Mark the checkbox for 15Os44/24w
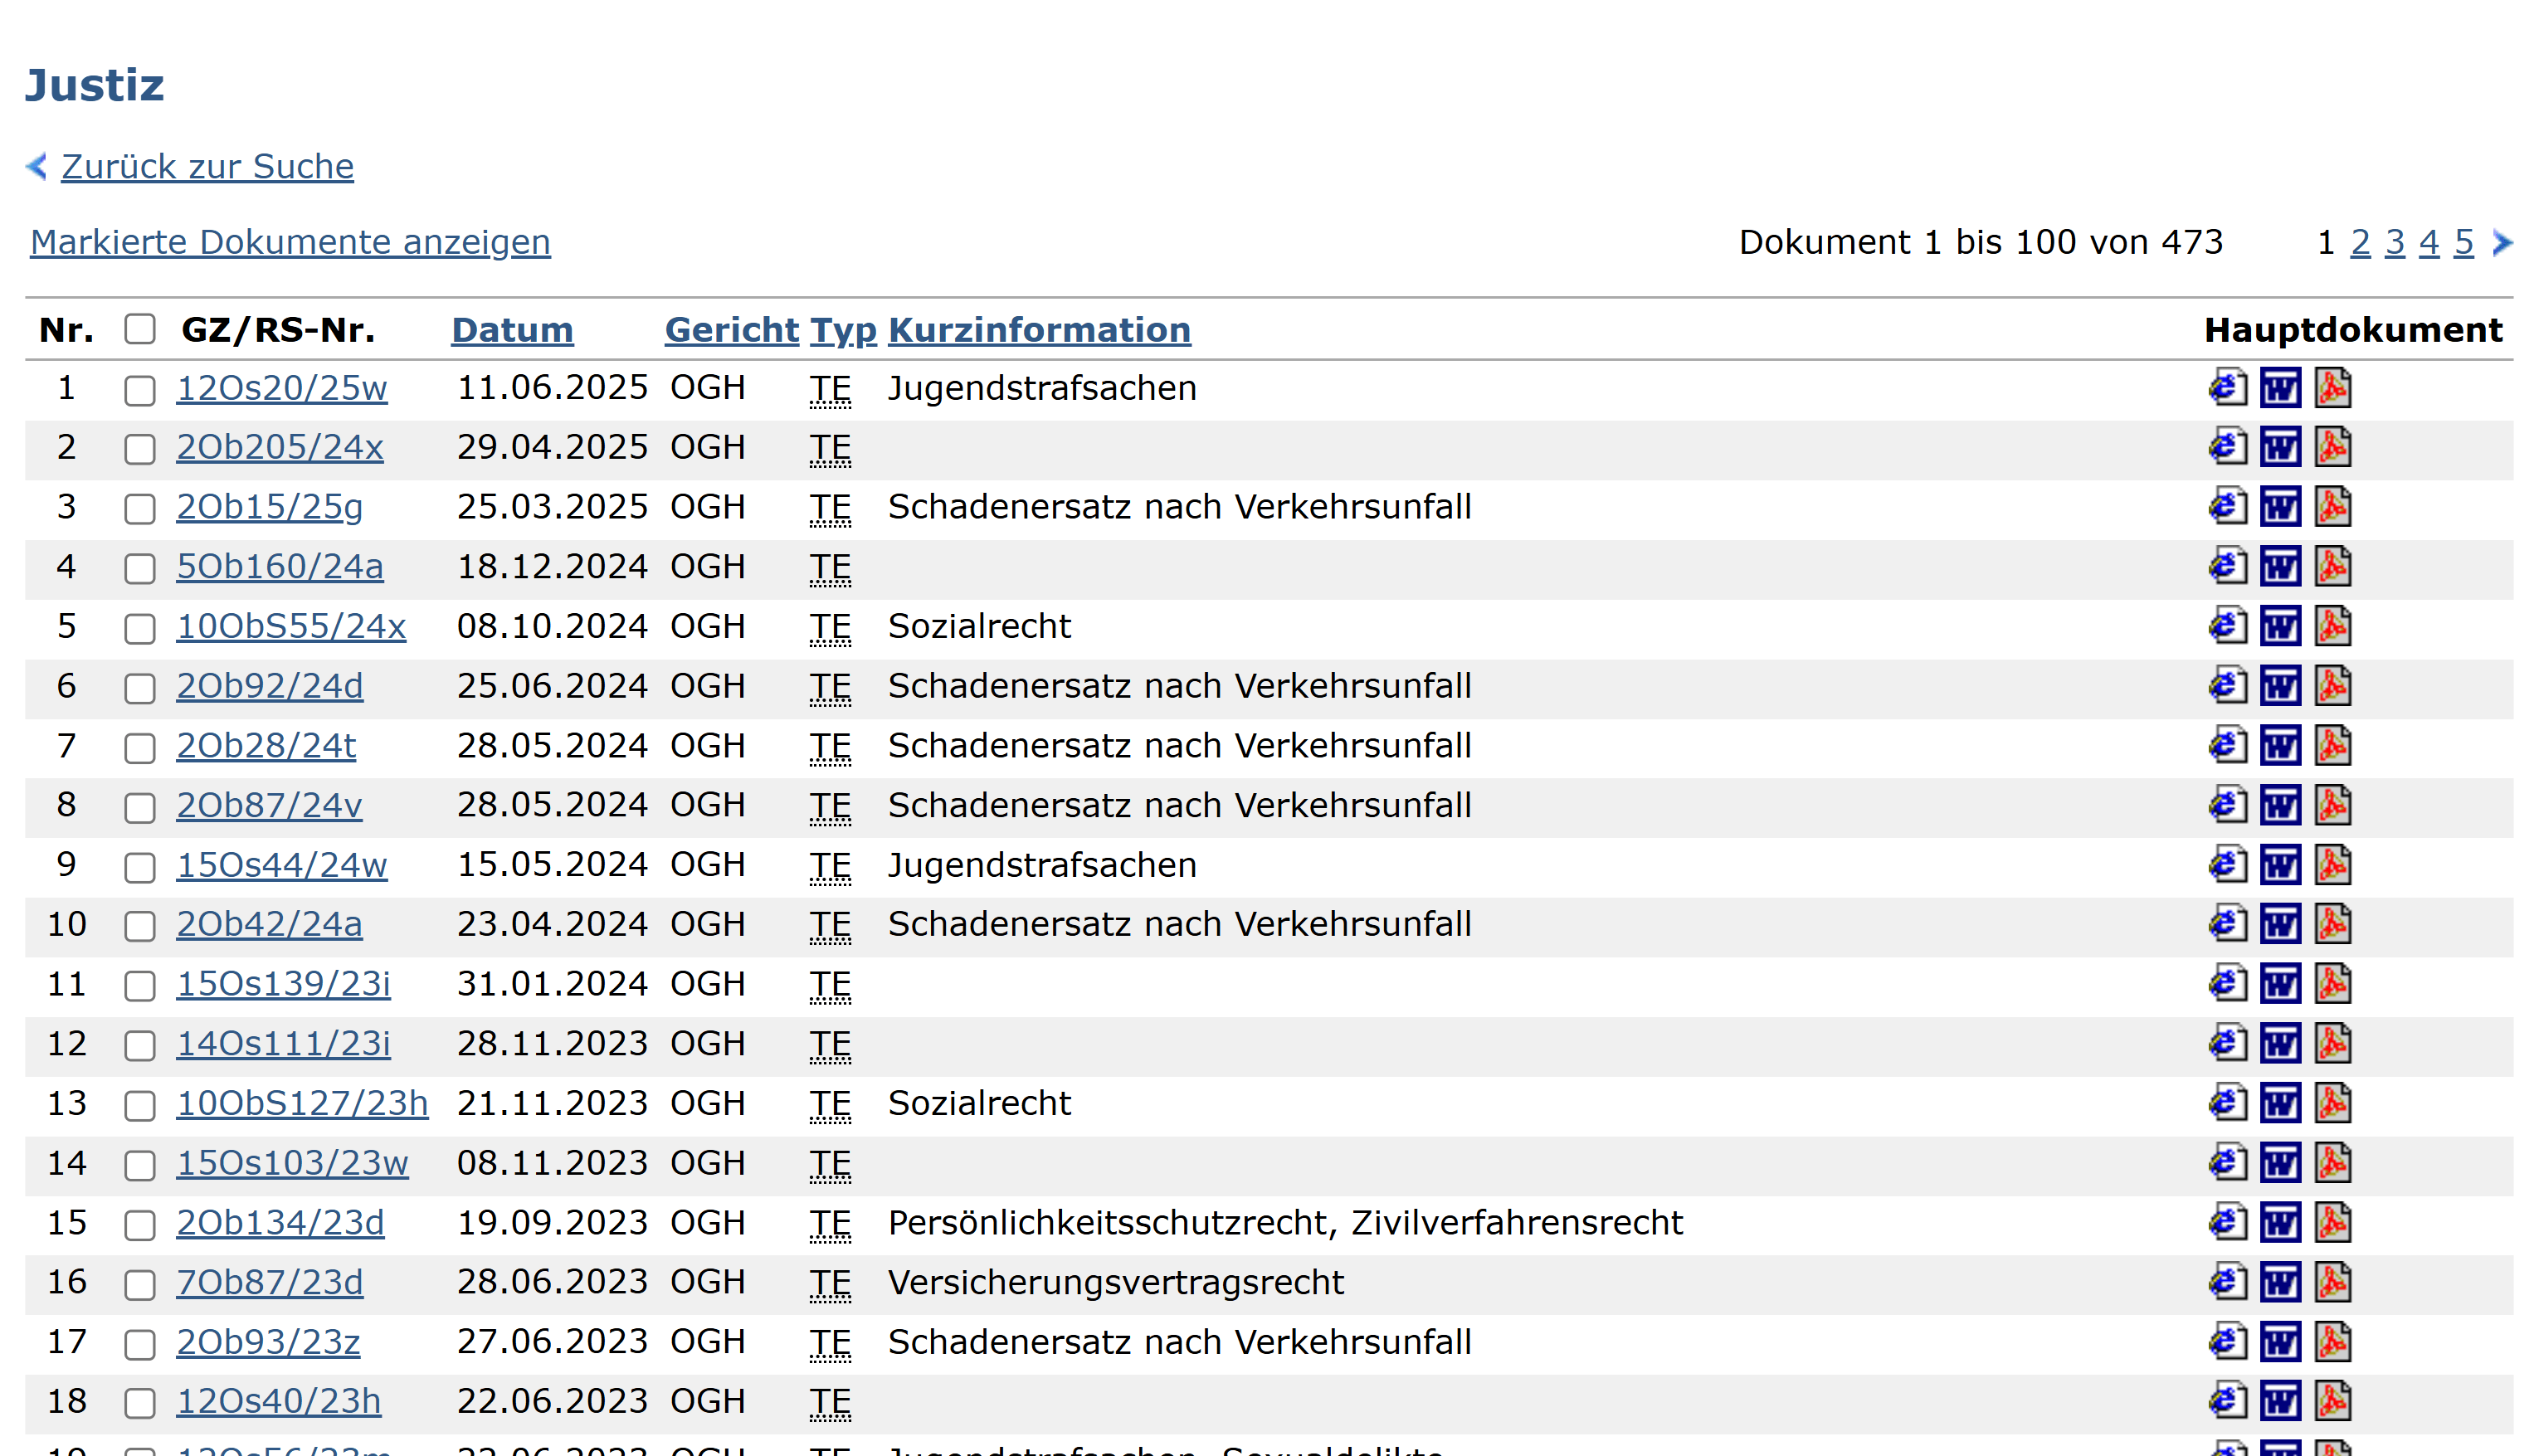Image resolution: width=2539 pixels, height=1456 pixels. point(140,867)
